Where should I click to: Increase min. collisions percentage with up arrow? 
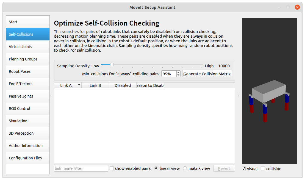point(178,72)
